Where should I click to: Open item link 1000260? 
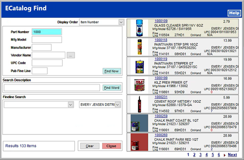tap(161, 135)
